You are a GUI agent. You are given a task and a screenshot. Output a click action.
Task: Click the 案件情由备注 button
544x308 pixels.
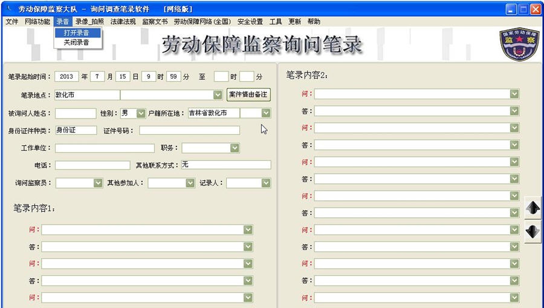tap(248, 95)
